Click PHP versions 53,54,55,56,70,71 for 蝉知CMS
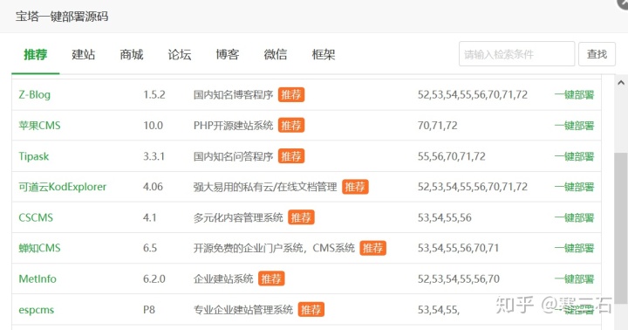 click(458, 248)
